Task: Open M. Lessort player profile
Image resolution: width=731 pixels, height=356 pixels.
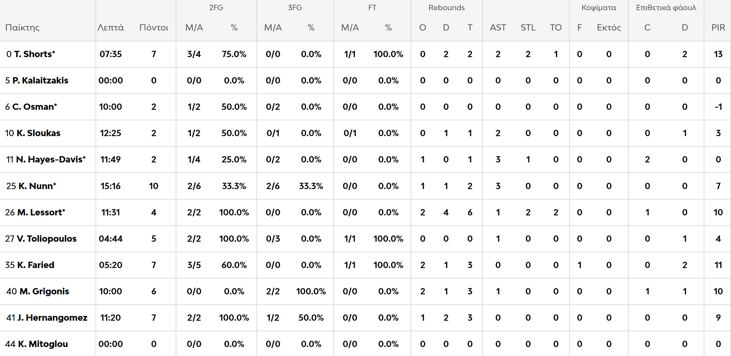Action: (41, 212)
